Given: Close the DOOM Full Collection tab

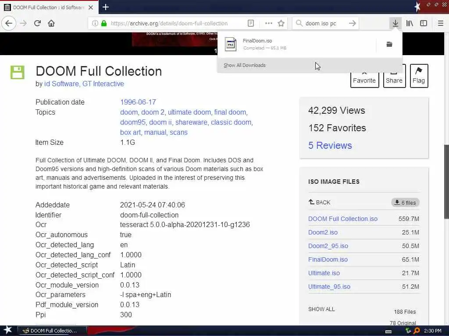Looking at the screenshot, I should tap(91, 7).
